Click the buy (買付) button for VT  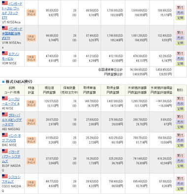click(180, 7)
